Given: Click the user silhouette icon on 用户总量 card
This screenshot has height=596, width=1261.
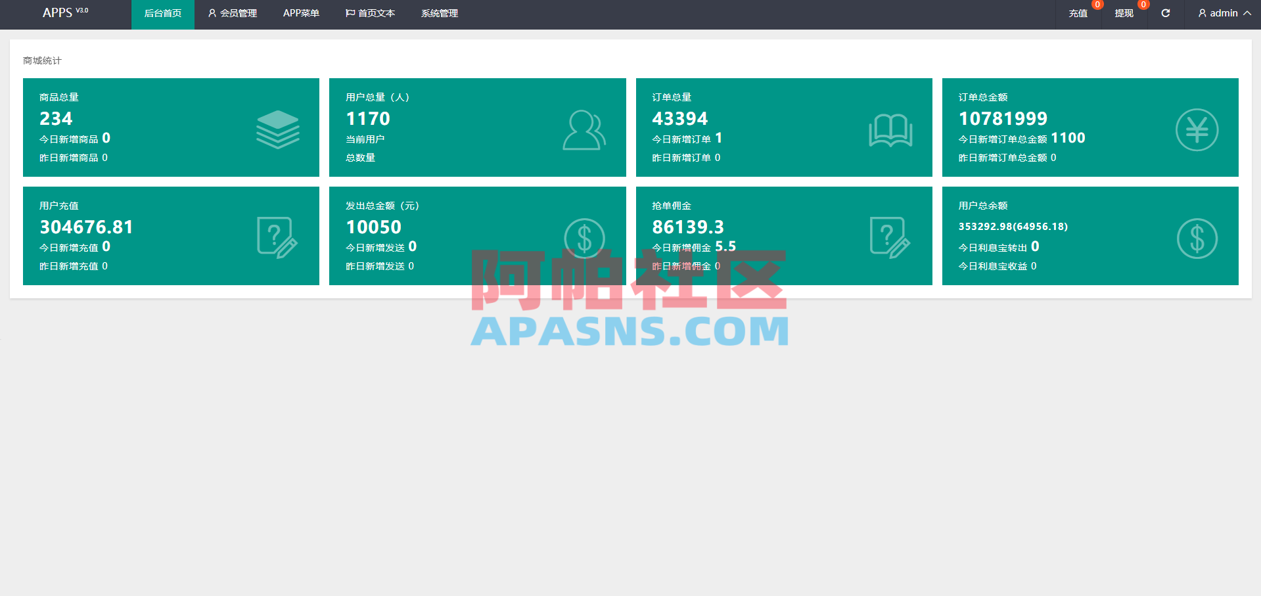Looking at the screenshot, I should click(x=584, y=129).
